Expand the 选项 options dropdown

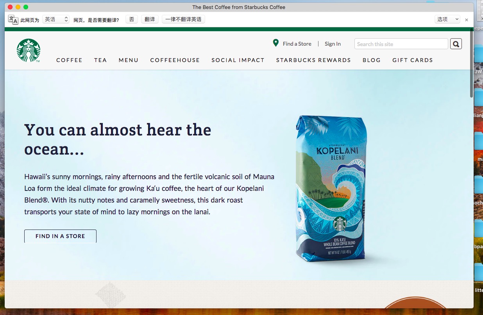pos(447,19)
